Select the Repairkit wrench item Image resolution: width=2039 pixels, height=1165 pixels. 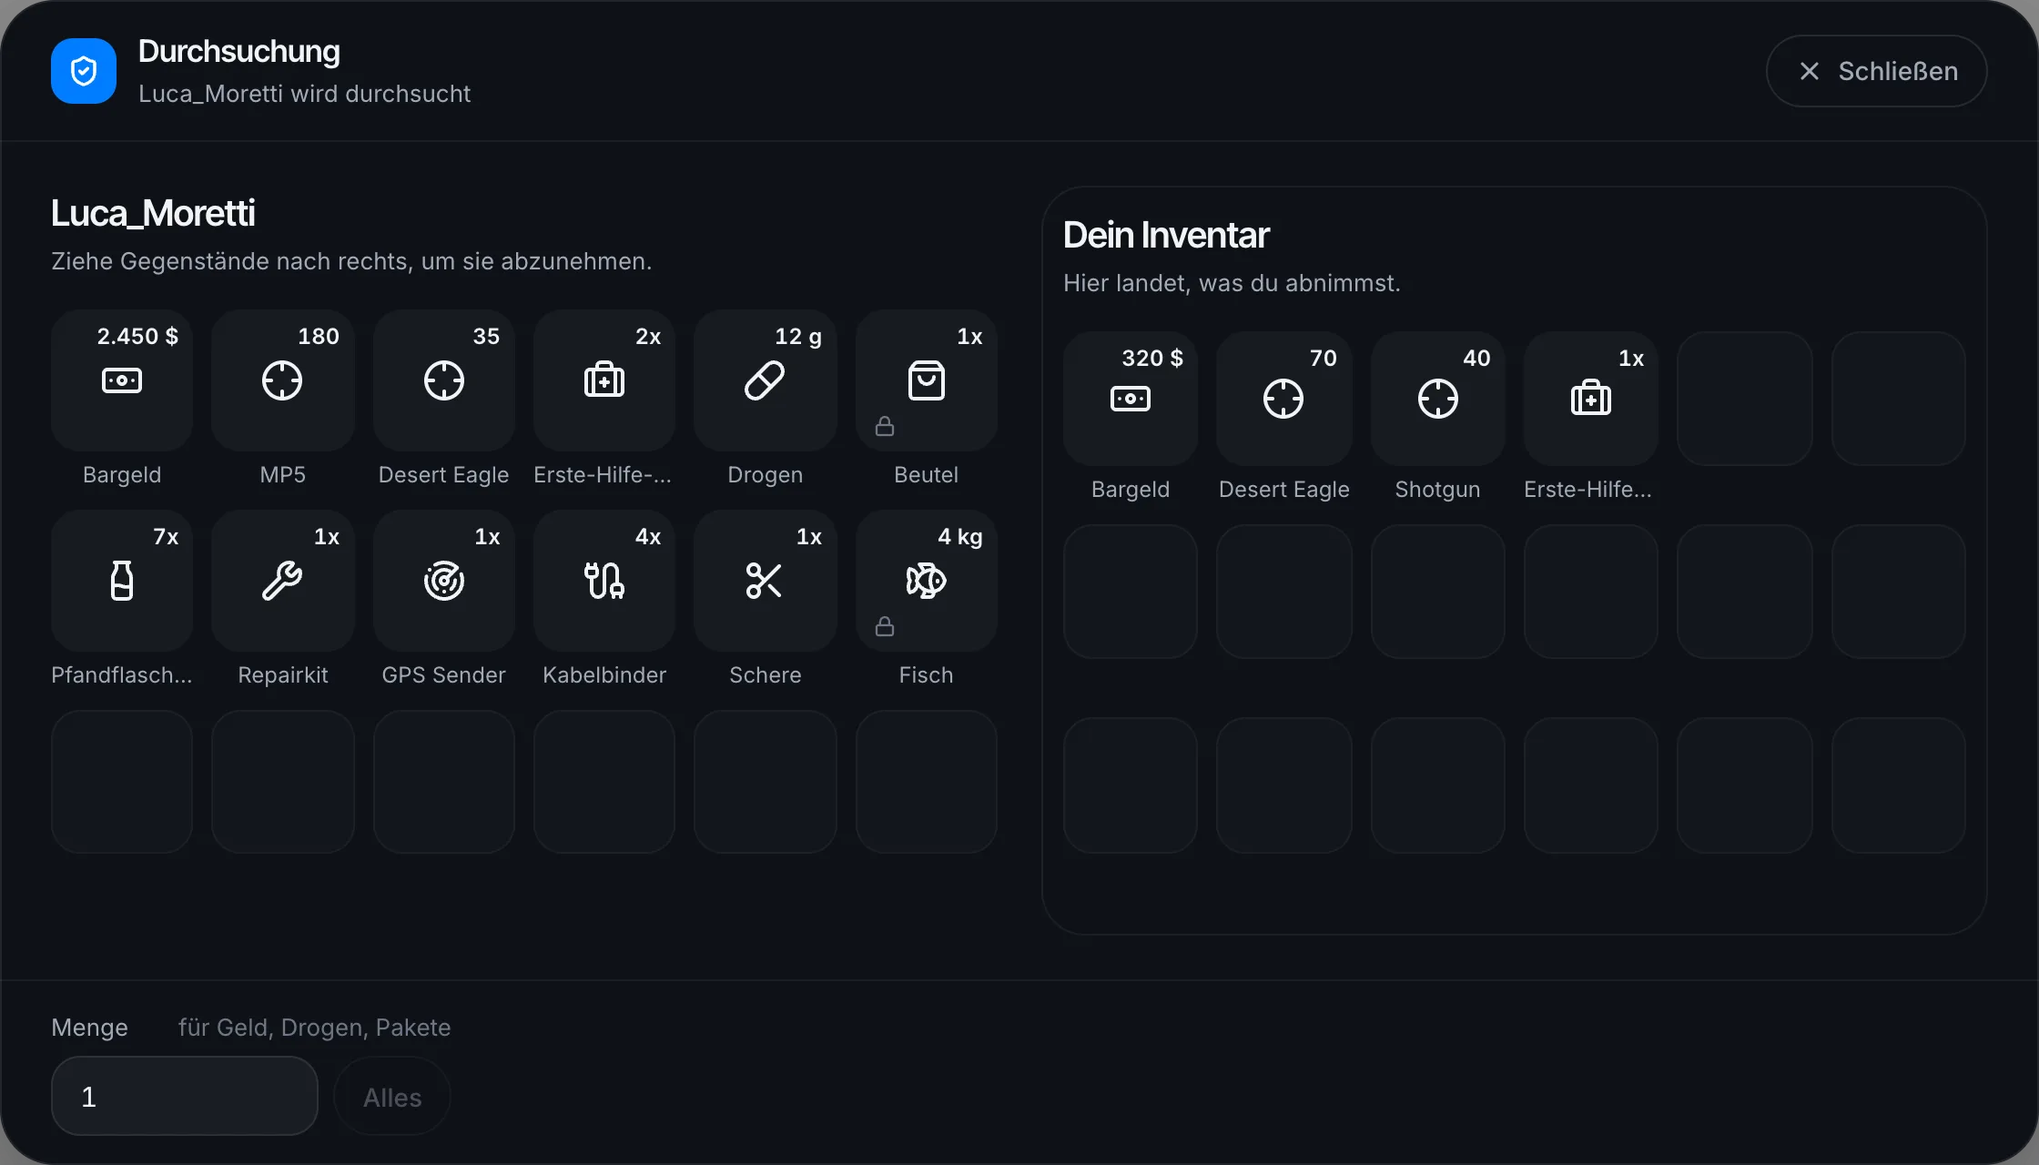tap(282, 581)
